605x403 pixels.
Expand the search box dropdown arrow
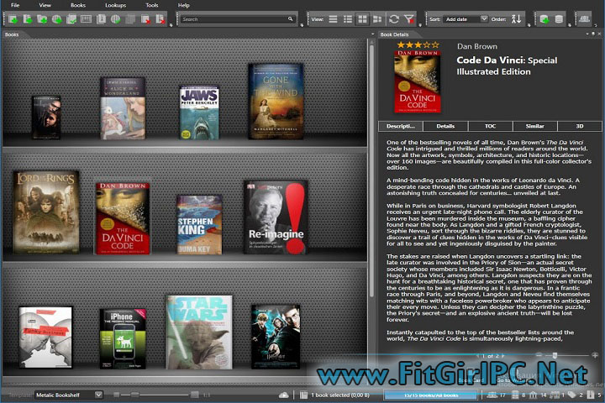pos(291,18)
